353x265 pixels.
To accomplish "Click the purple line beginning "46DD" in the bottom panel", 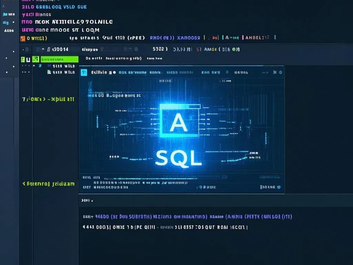I will [194, 216].
